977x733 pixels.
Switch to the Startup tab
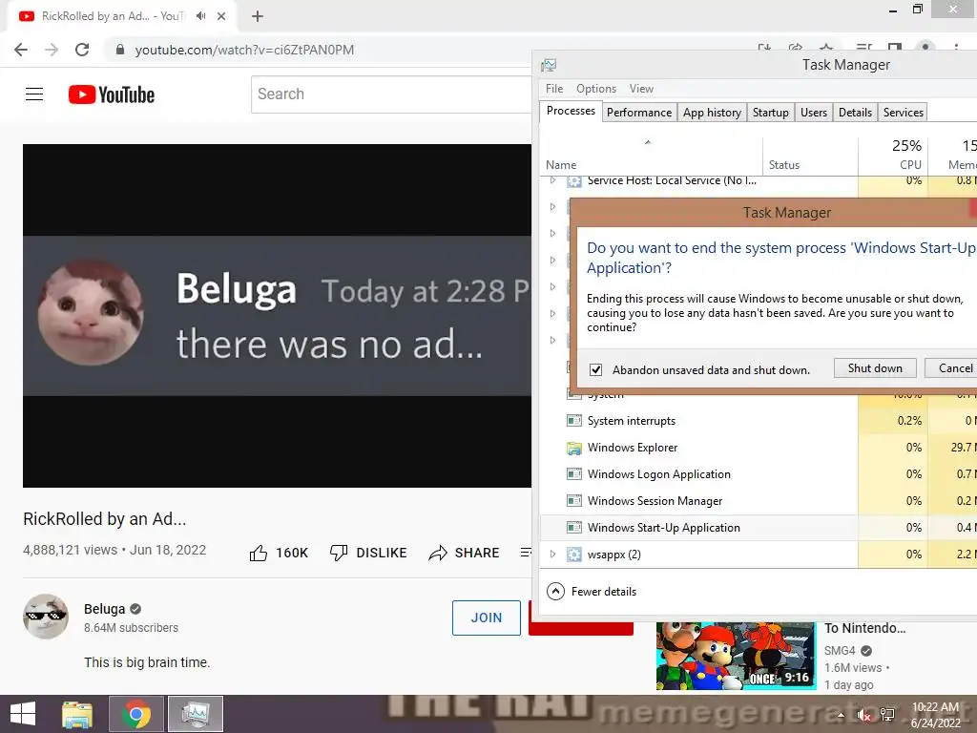coord(771,113)
